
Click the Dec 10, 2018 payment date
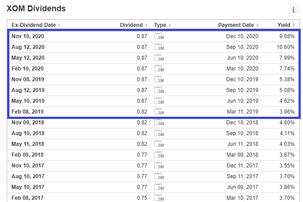pos(242,123)
